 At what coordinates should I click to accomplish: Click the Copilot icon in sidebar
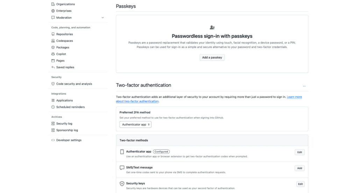(53, 54)
